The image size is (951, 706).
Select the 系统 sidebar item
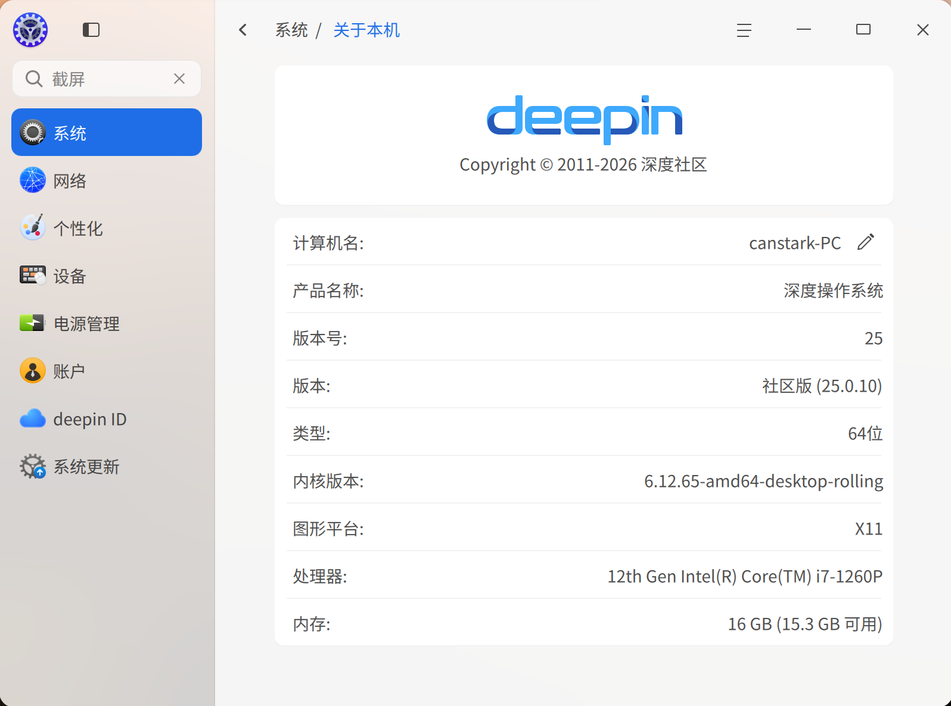tap(107, 132)
